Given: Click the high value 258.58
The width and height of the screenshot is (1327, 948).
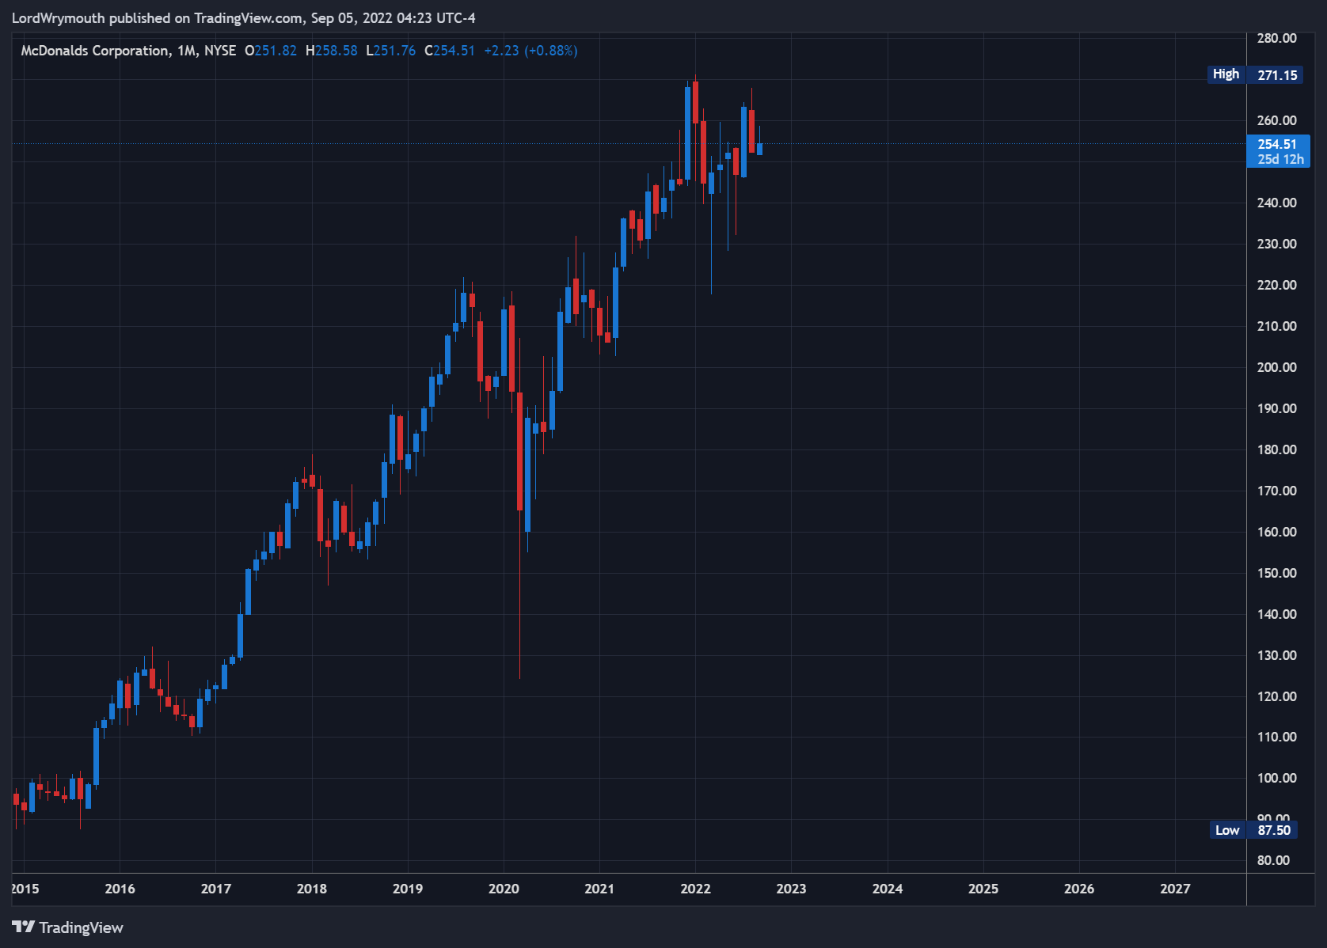Looking at the screenshot, I should [337, 51].
